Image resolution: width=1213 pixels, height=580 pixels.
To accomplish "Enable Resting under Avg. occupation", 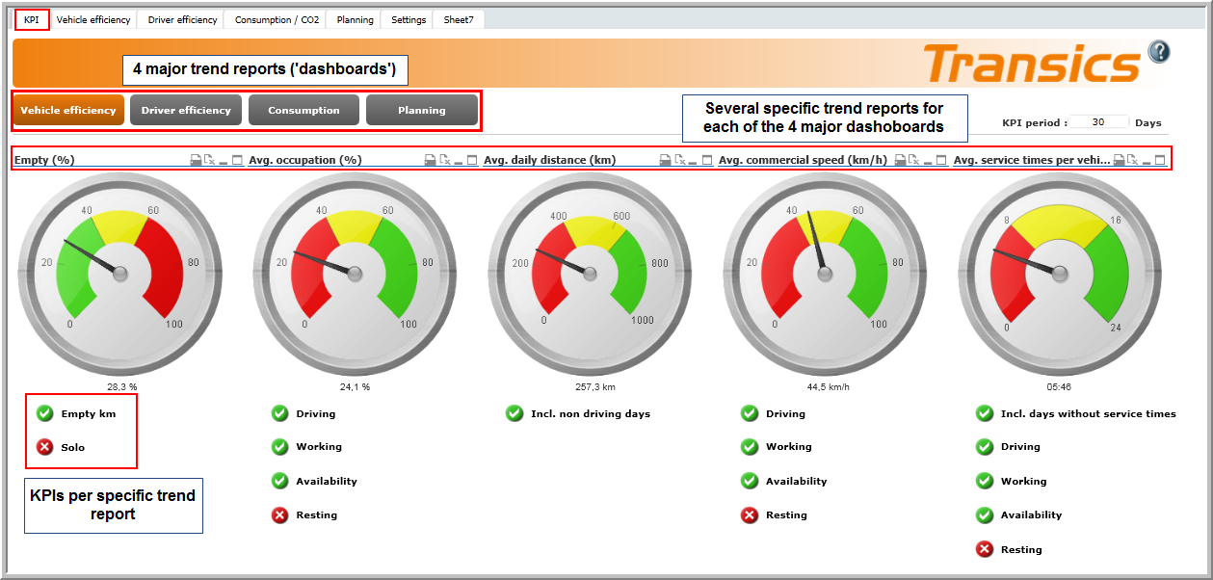I will pos(279,515).
